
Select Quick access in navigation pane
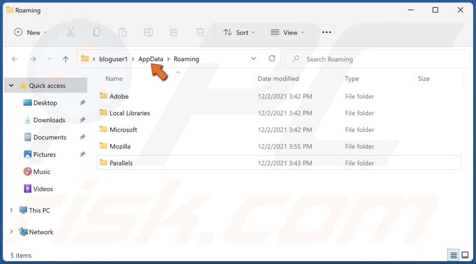[47, 86]
